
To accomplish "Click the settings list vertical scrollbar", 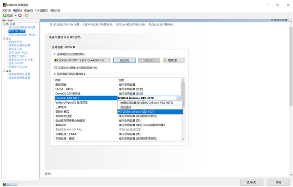I will [x=183, y=109].
